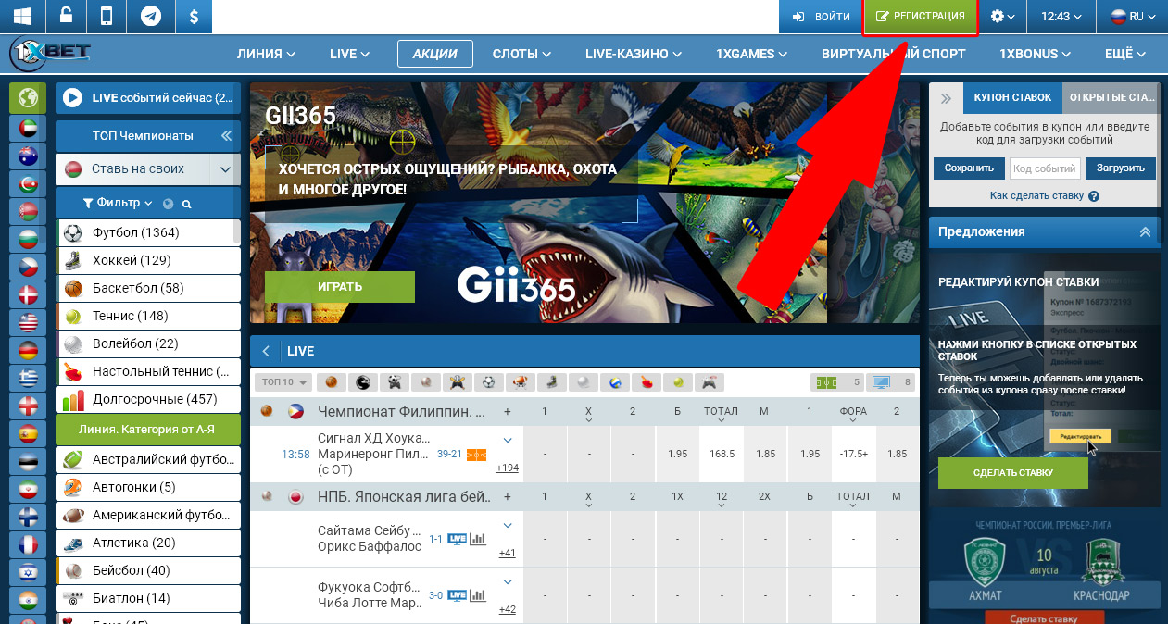Open the 12:43 time dropdown
The width and height of the screenshot is (1168, 624).
coord(1061,17)
